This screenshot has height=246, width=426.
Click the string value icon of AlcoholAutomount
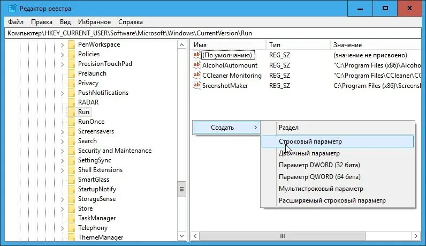(x=197, y=65)
